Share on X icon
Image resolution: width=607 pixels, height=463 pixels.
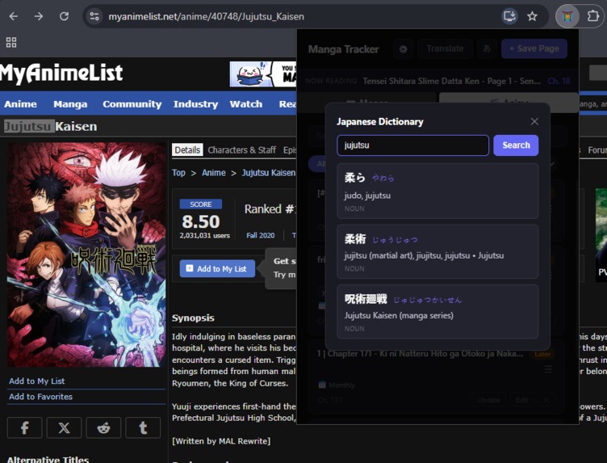pos(65,427)
